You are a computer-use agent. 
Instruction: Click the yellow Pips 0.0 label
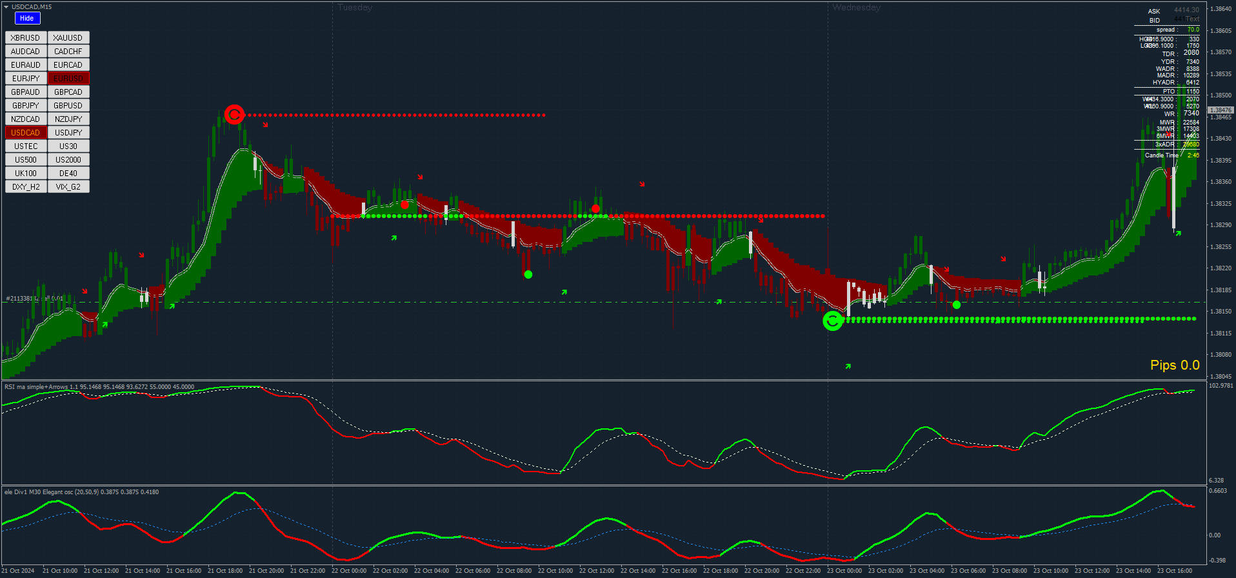(1174, 365)
